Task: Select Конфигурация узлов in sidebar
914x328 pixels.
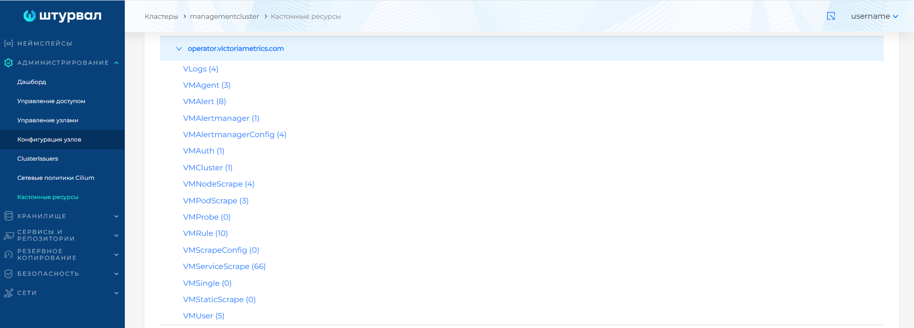Action: 49,140
